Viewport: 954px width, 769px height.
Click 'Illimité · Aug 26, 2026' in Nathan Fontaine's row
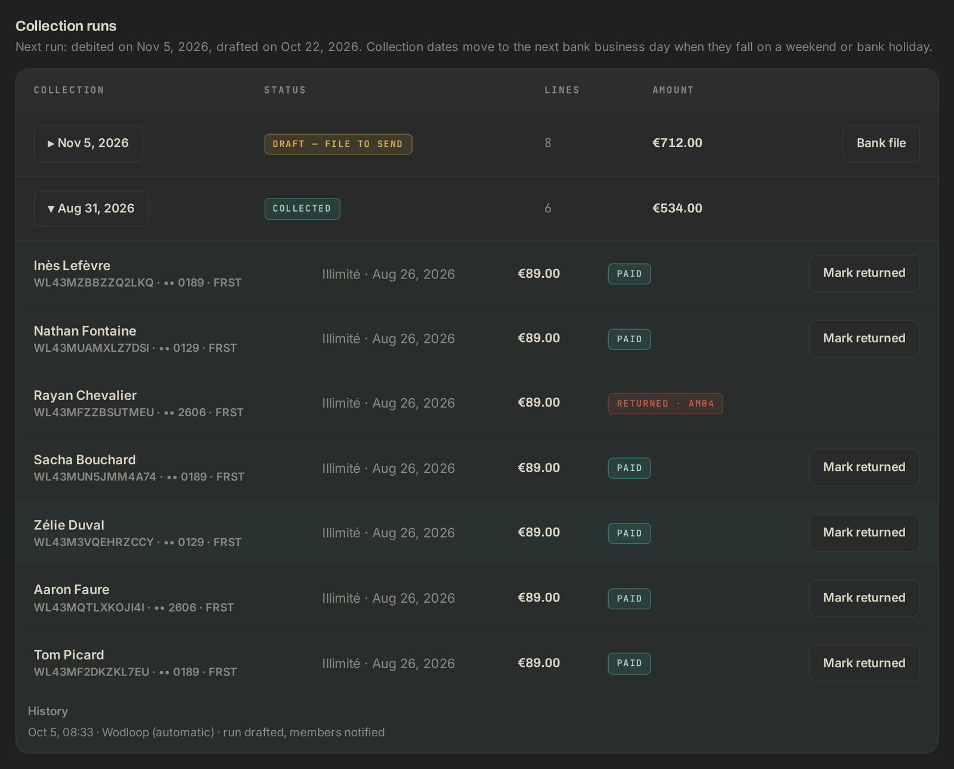[389, 339]
